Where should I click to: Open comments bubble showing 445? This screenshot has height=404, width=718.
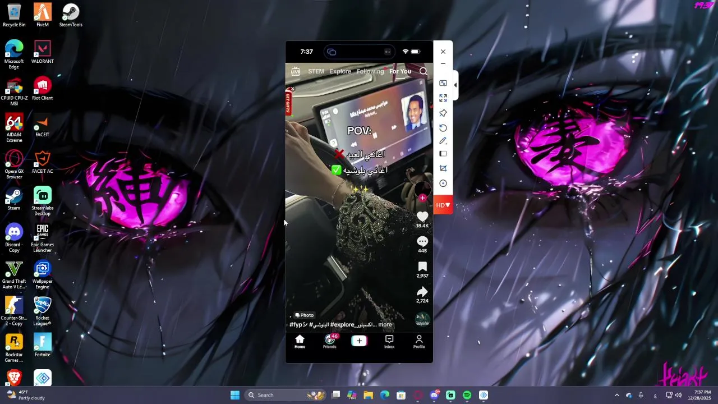[422, 241]
